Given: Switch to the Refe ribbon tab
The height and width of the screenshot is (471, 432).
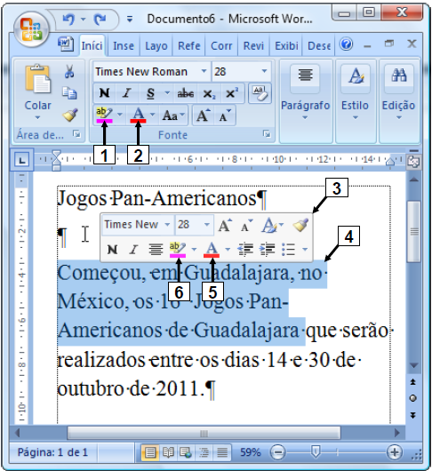Looking at the screenshot, I should point(188,46).
